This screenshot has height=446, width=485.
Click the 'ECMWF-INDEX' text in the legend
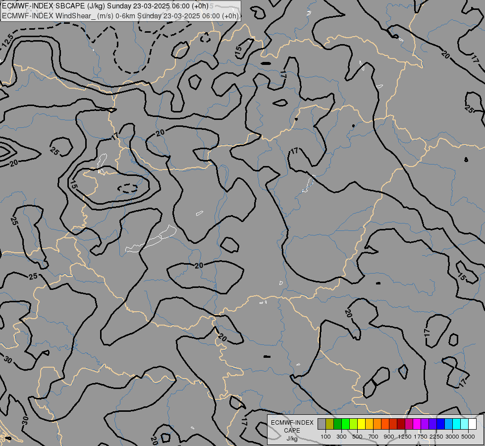(292, 423)
